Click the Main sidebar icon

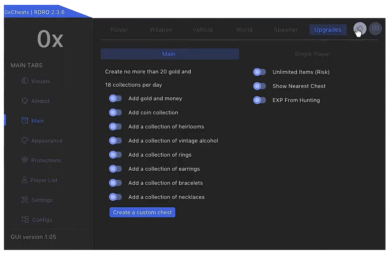(25, 121)
